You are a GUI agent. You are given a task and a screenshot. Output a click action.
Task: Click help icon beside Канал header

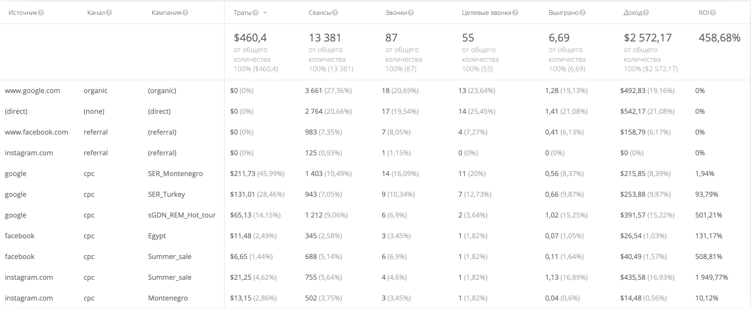click(109, 13)
